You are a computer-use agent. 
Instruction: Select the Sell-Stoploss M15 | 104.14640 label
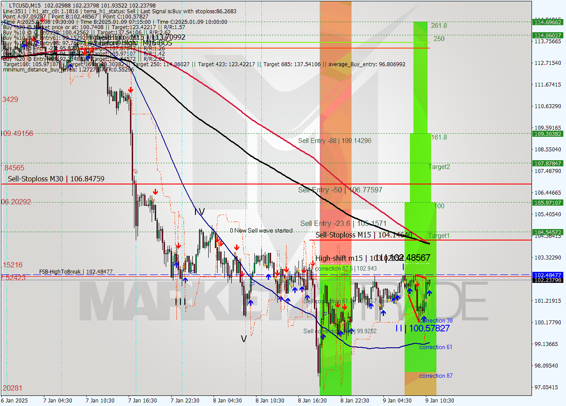364,235
